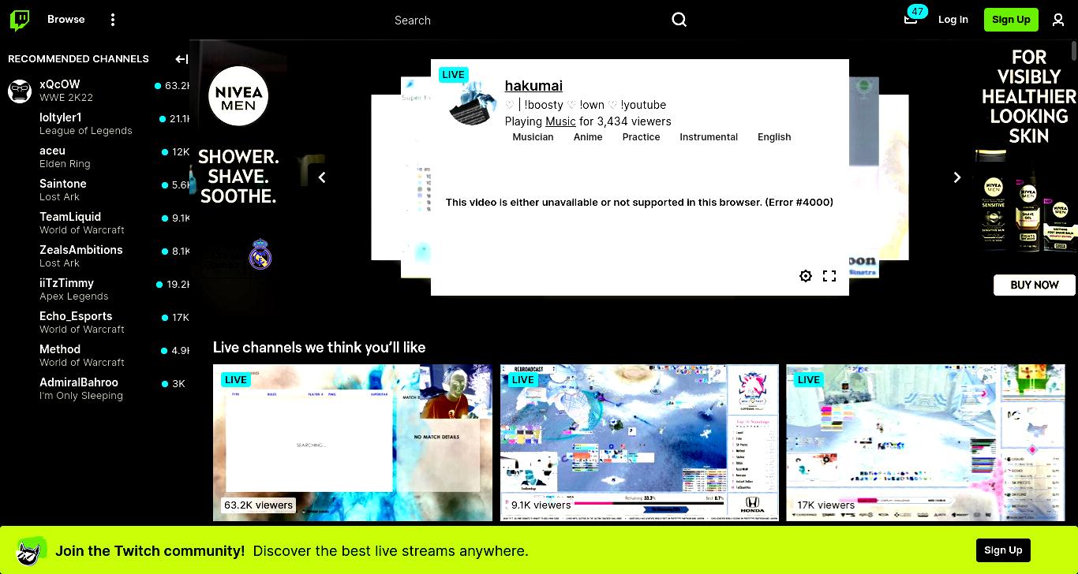Screen dimensions: 1078x574
Task: Go to next carousel stream
Action: coord(957,177)
